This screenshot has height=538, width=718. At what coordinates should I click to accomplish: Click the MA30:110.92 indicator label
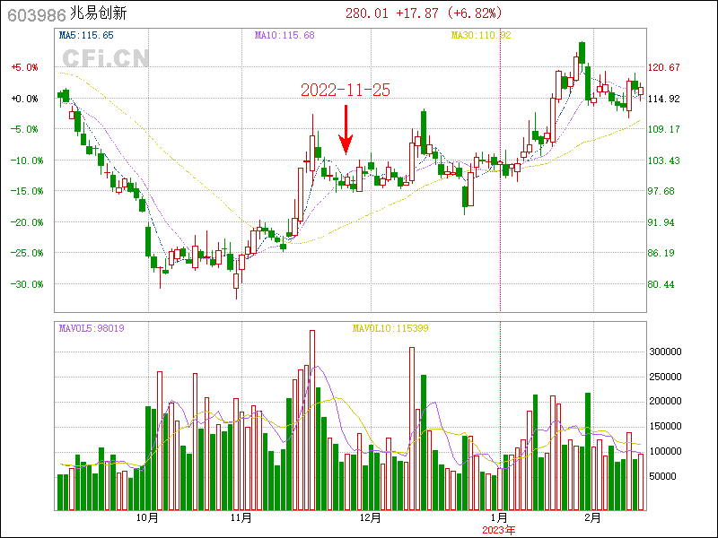tap(481, 35)
